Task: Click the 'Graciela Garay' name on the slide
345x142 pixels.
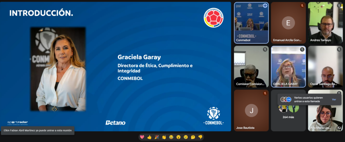Action: tap(139, 57)
